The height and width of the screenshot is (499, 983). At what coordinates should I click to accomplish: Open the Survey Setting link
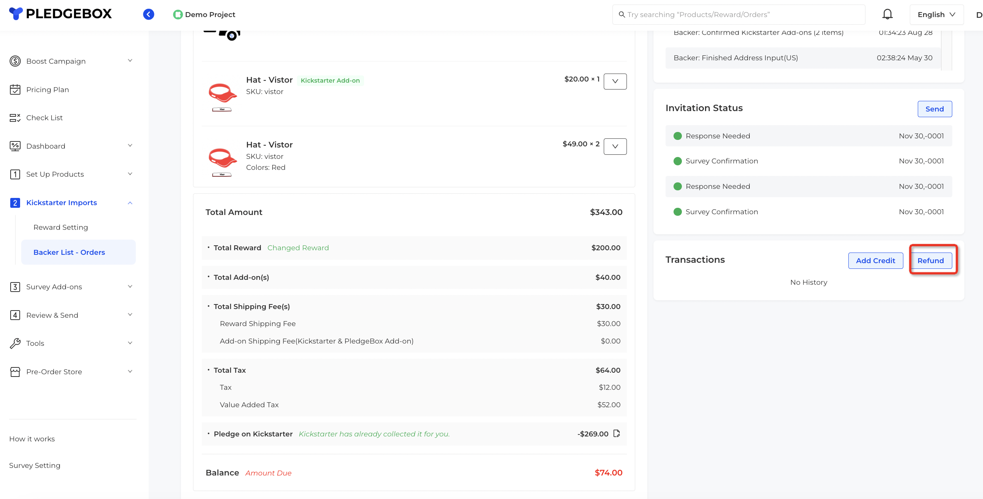click(35, 465)
